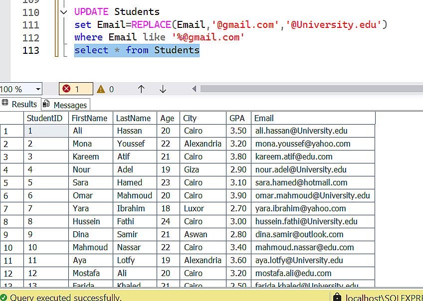
Task: Select the City cell 'Luxor'
Action: [x=203, y=208]
